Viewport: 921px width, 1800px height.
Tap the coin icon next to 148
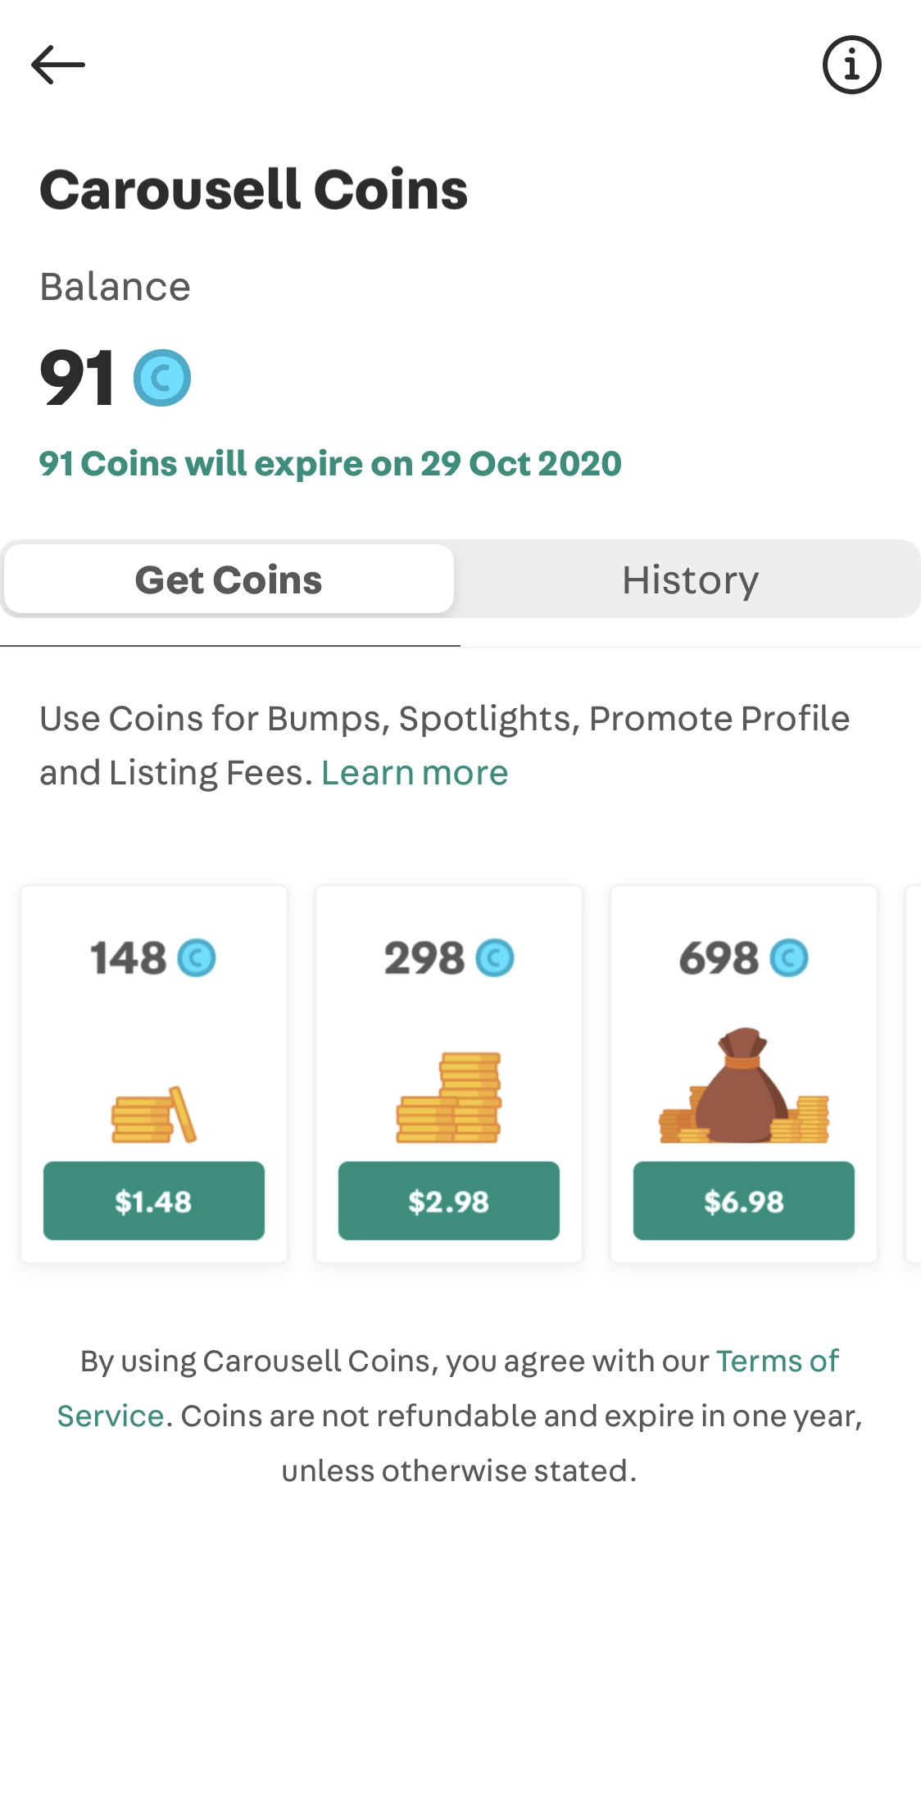pyautogui.click(x=197, y=957)
